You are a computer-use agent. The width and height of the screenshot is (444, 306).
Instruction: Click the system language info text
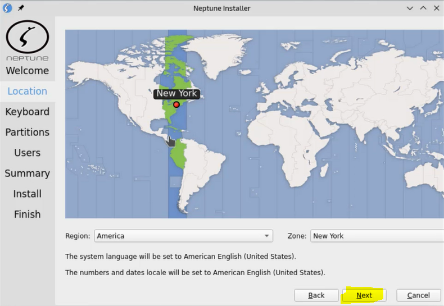[x=180, y=257]
